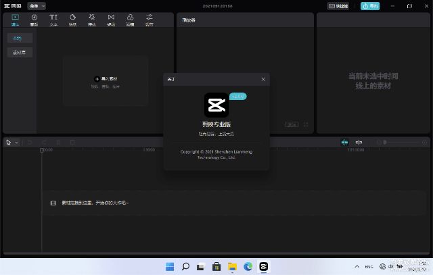
Task: Close the About dialog with X
Action: [x=263, y=80]
